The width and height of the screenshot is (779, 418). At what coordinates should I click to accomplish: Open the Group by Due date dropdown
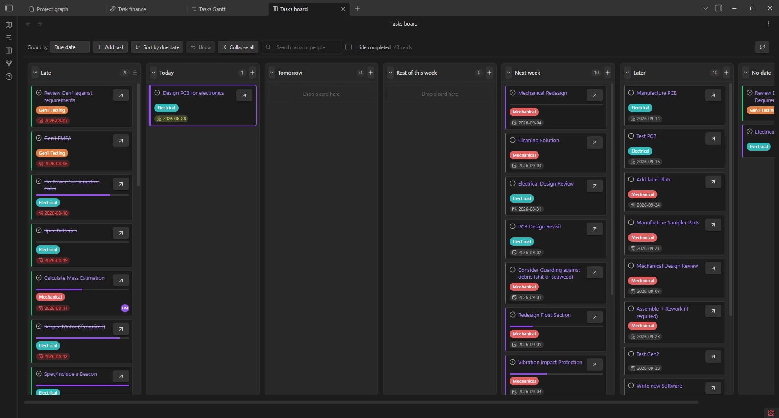pos(69,47)
